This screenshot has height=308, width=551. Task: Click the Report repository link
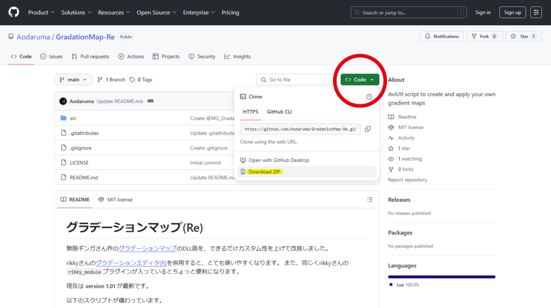(x=408, y=180)
